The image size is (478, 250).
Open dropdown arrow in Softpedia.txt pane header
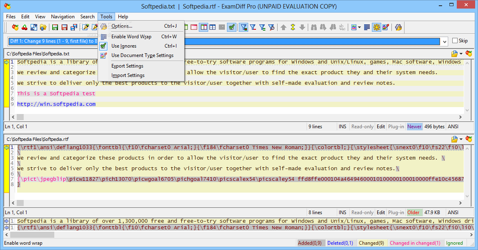click(461, 54)
